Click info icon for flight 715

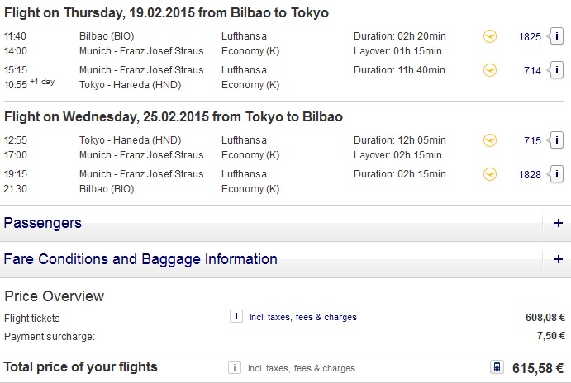[x=557, y=140]
